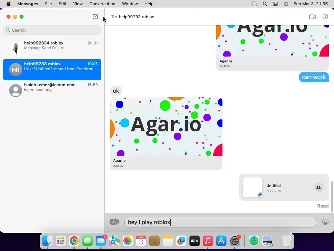334x251 pixels.
Task: Select the help99233 roblox conversation
Action: pyautogui.click(x=52, y=70)
